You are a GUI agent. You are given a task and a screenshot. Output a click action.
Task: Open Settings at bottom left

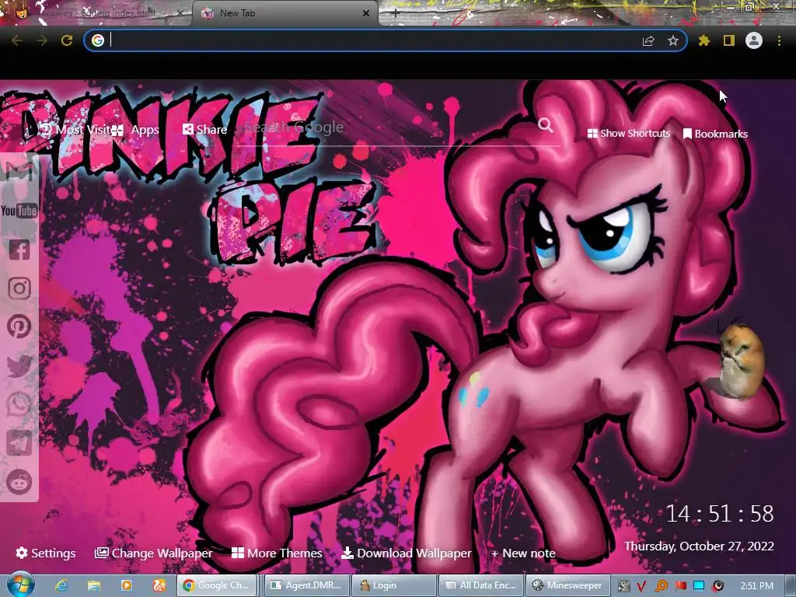[x=46, y=553]
